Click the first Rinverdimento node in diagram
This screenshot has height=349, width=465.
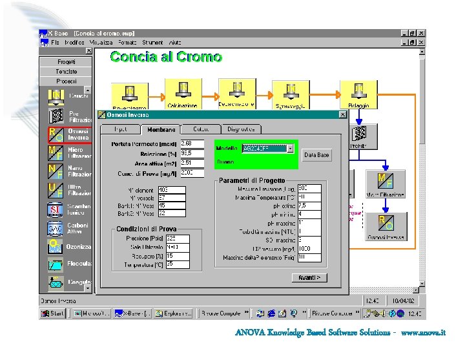[x=130, y=96]
